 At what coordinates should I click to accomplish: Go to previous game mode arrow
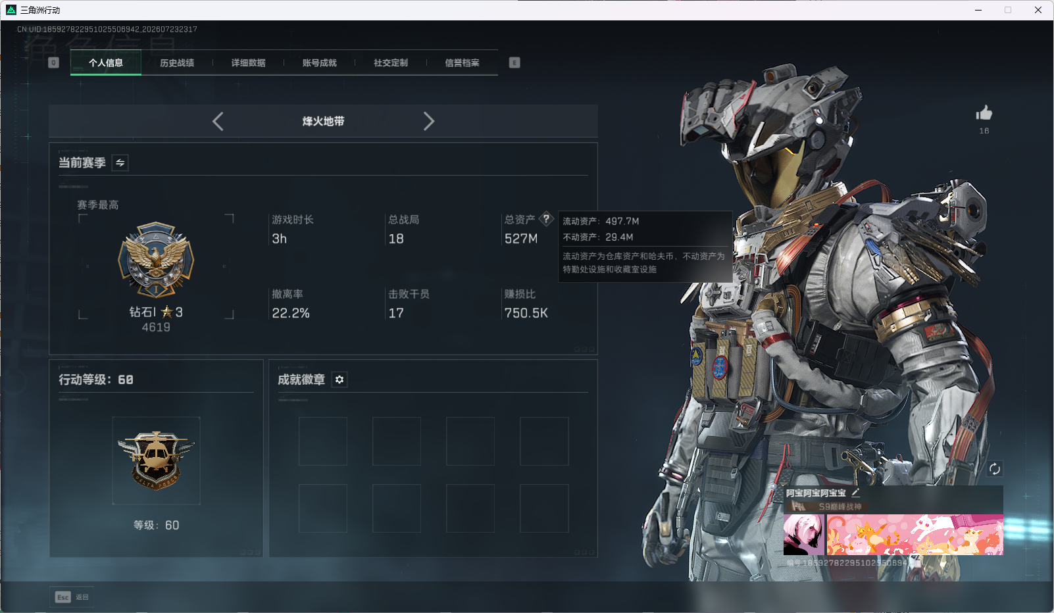[x=218, y=121]
